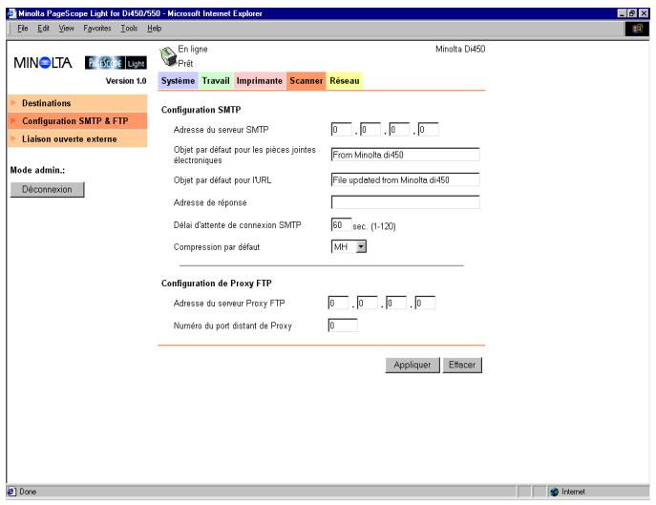This screenshot has width=656, height=505.
Task: Click the Minolta logo
Action: point(43,63)
